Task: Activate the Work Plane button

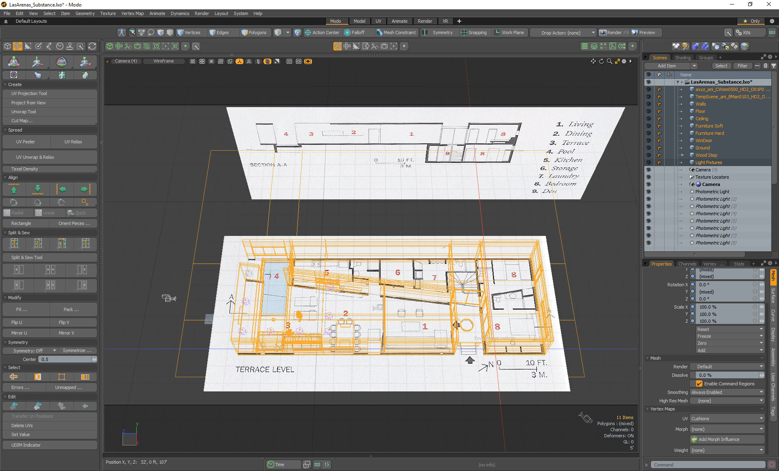Action: (509, 32)
